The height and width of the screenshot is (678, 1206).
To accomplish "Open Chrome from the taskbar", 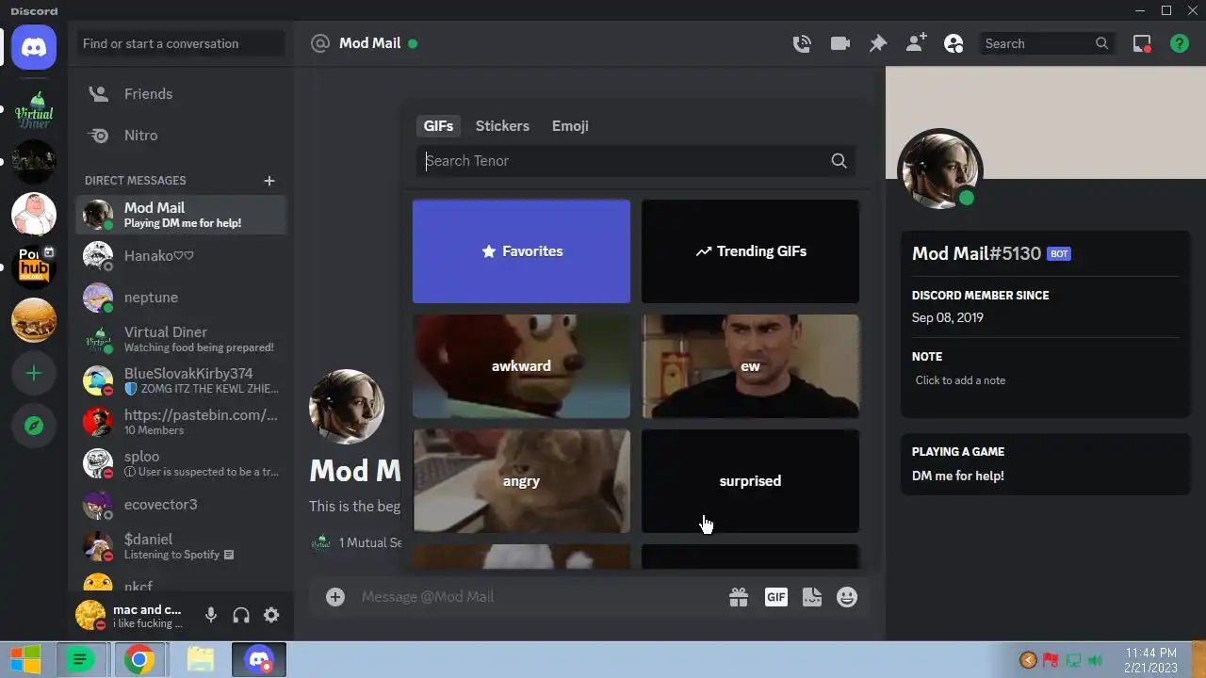I will pyautogui.click(x=139, y=660).
